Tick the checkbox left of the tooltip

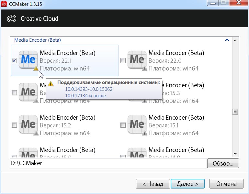pyautogui.click(x=14, y=93)
